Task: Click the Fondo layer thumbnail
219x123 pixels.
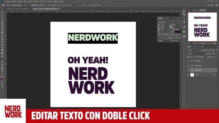Action: (192, 75)
